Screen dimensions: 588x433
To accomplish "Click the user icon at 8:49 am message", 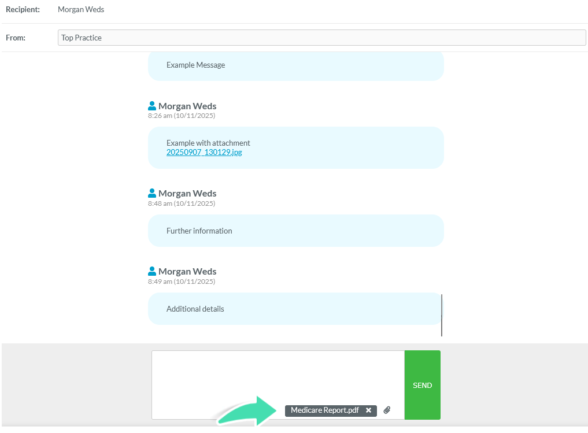I will (x=152, y=271).
